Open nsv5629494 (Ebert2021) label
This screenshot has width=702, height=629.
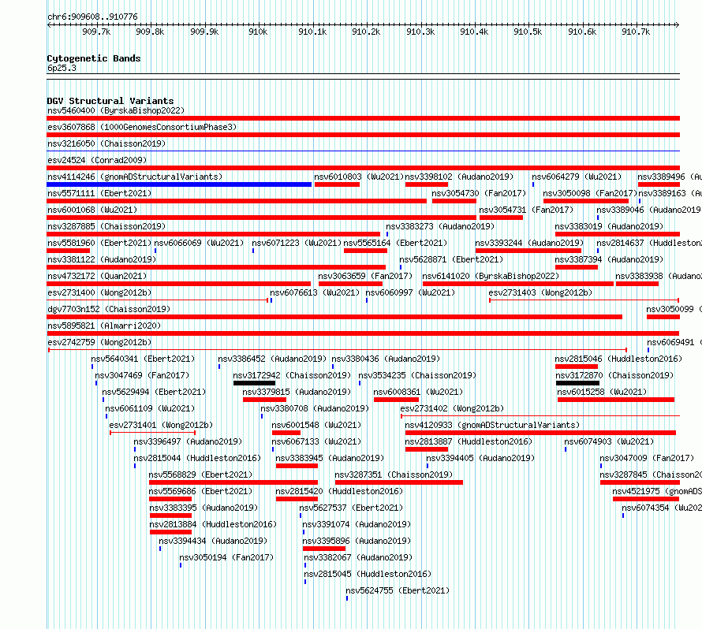154,392
